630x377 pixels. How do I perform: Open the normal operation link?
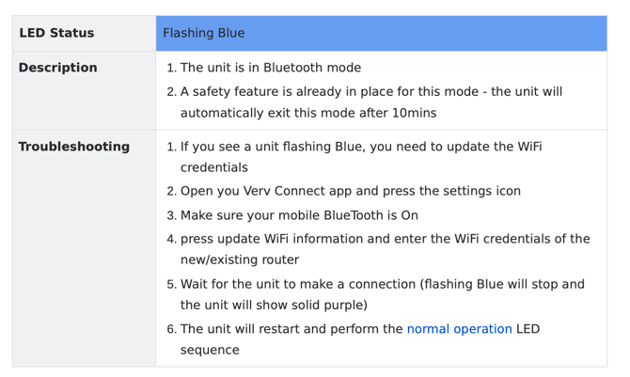[x=459, y=329]
